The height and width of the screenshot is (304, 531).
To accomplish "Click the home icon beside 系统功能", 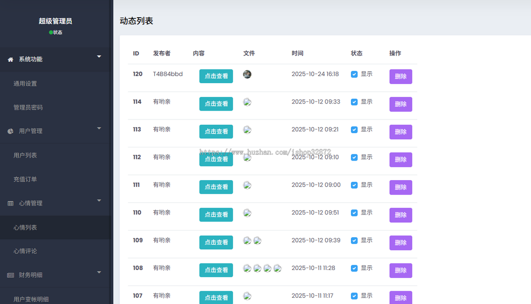I will click(11, 59).
